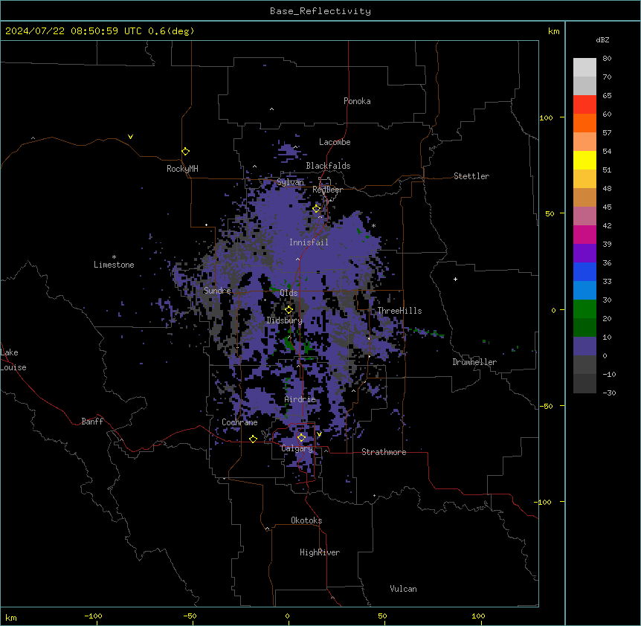Click the km unit label at top right
641x626 pixels.
(554, 31)
